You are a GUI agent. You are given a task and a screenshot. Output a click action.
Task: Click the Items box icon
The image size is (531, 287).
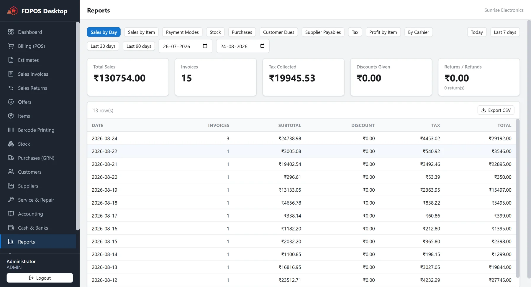coord(11,116)
